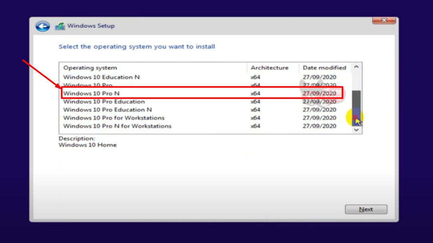This screenshot has height=243, width=433.
Task: Click the list's vertical scrollbar thumb
Action: (356, 108)
